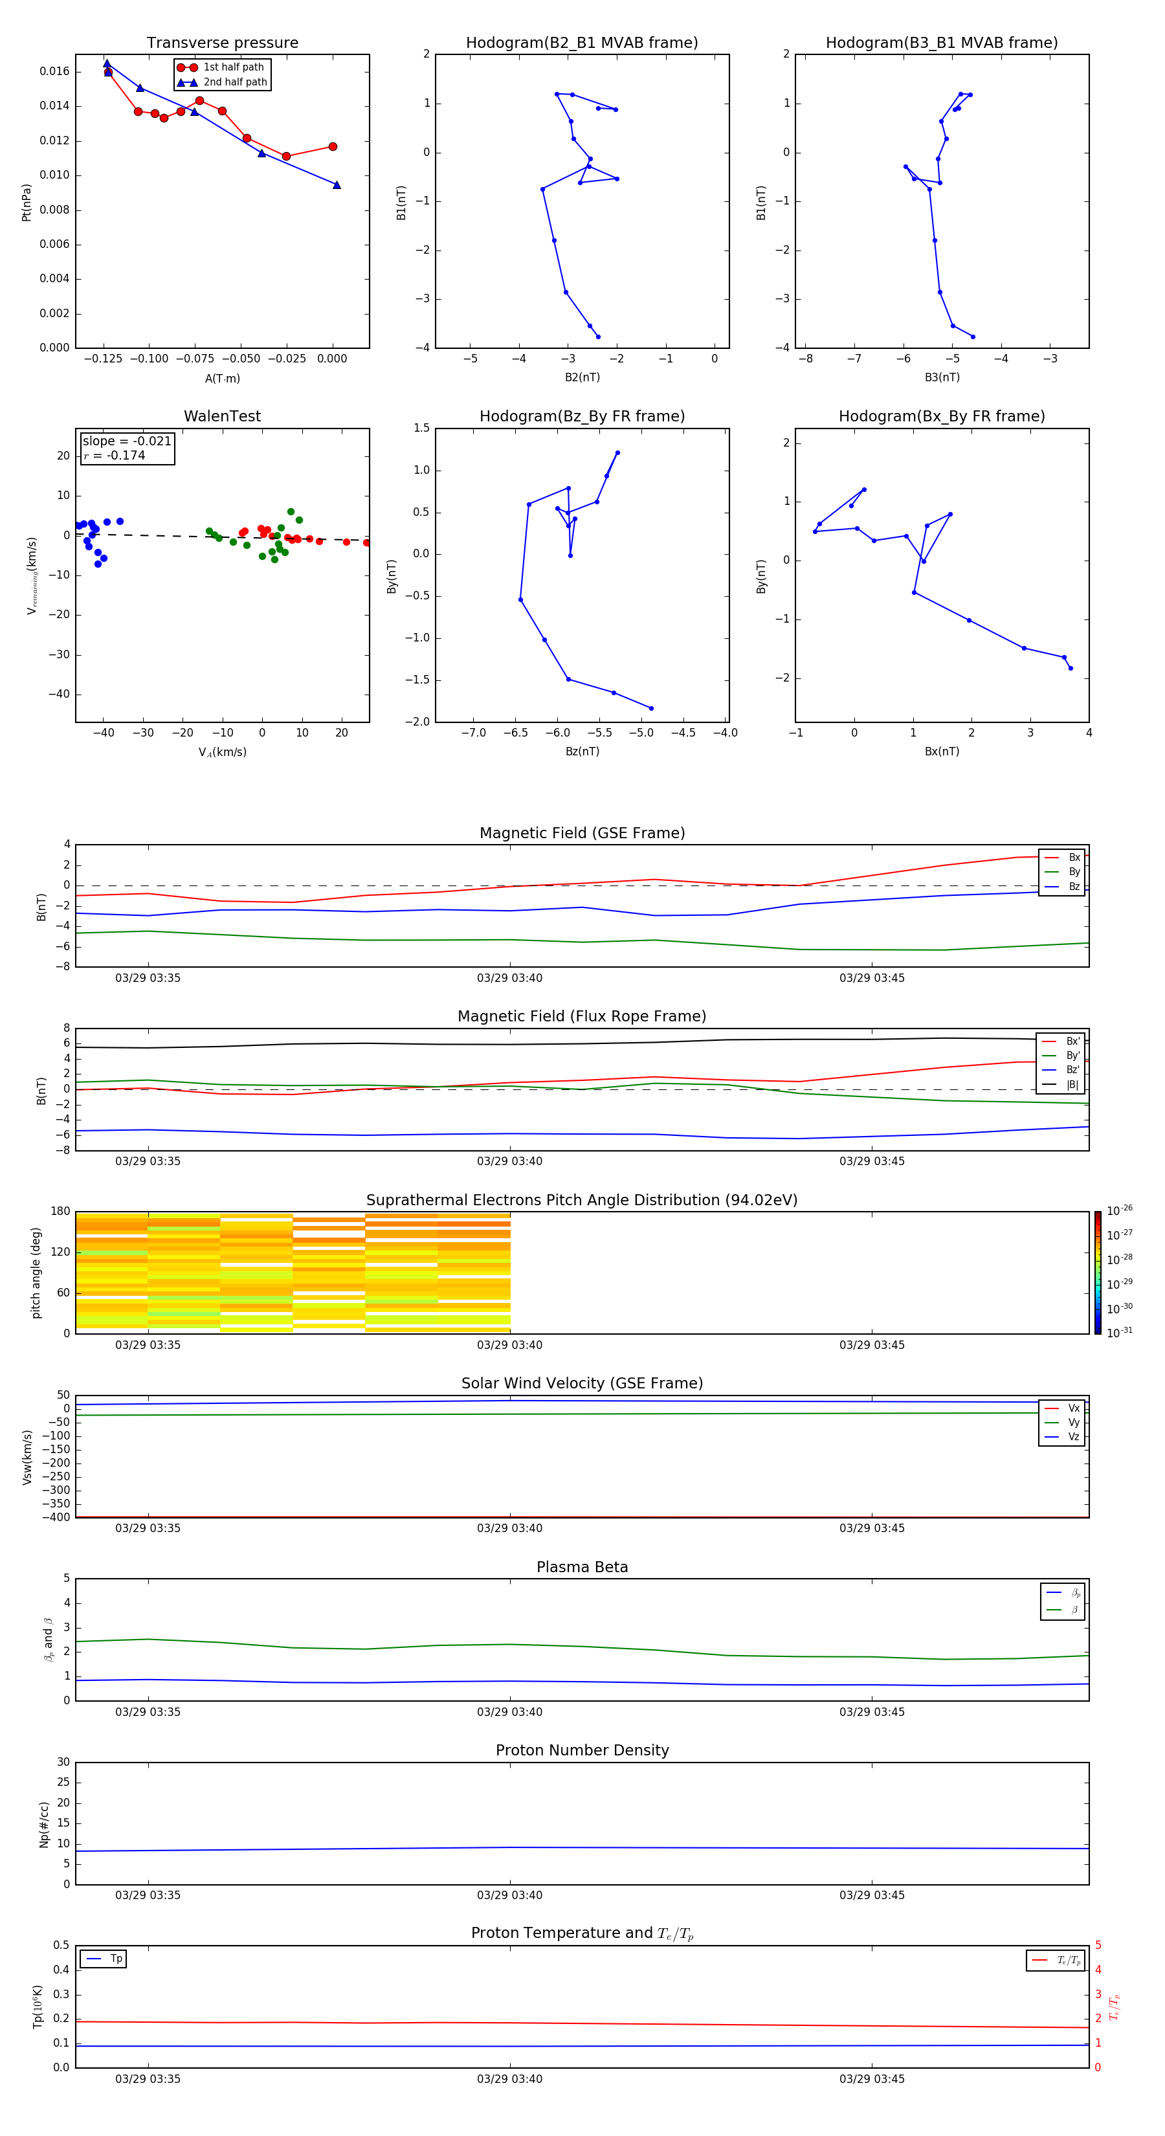Click 'Bz' legend entry in GSE plot

[x=1062, y=886]
